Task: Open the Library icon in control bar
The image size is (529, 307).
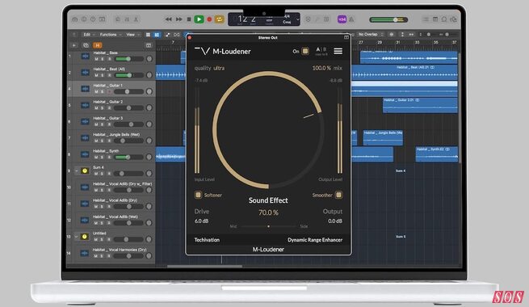Action: (x=75, y=19)
